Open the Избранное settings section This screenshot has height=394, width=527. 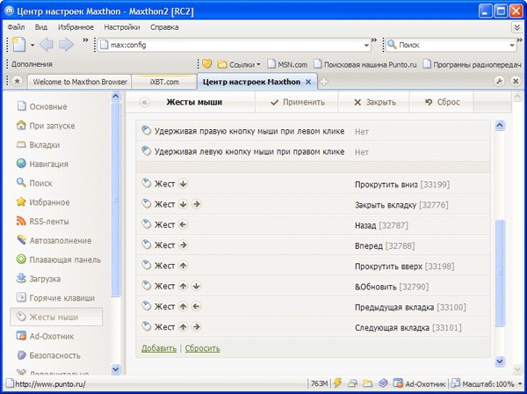tap(48, 201)
